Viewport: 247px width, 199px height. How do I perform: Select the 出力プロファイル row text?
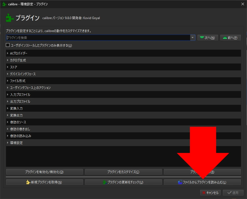point(20,102)
